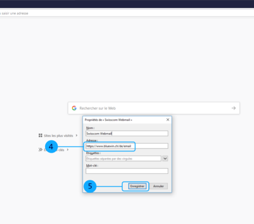The image size is (254, 224).
Task: Click the blue step 5 marker
Action: (x=90, y=186)
